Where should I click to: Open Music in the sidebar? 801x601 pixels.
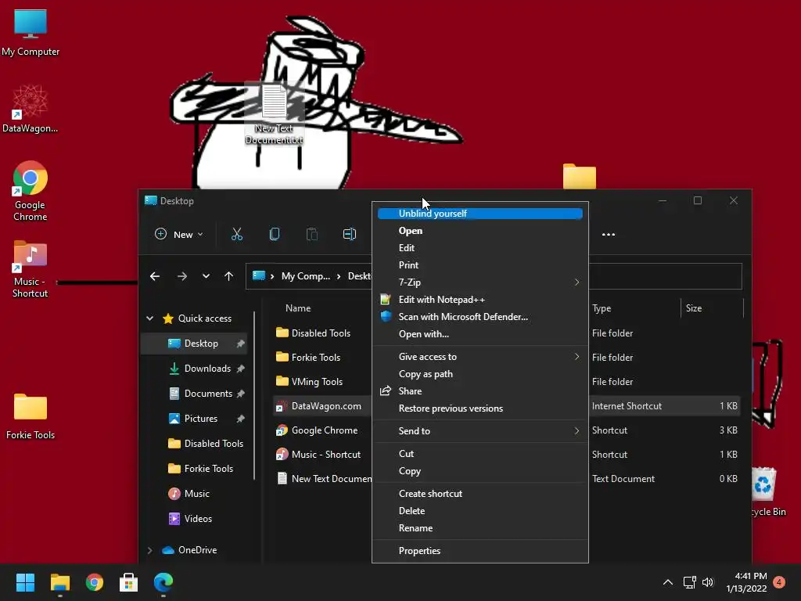tap(194, 494)
